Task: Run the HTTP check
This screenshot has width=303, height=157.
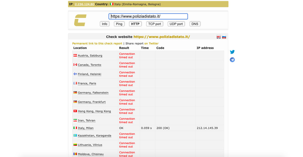Action: click(135, 24)
